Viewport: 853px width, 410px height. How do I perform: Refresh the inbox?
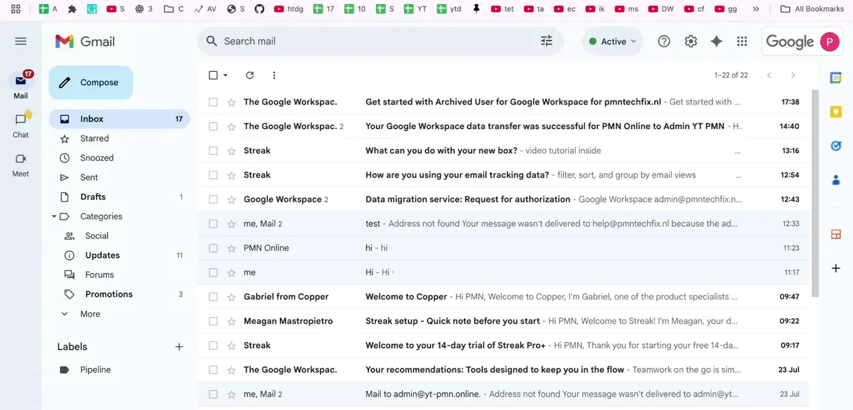click(x=250, y=75)
